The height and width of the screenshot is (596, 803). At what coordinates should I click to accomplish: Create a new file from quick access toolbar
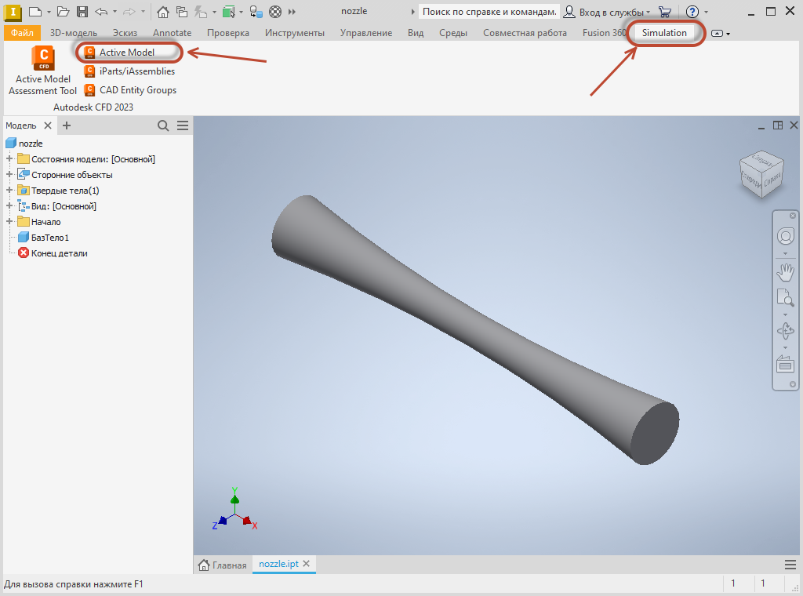pyautogui.click(x=35, y=11)
